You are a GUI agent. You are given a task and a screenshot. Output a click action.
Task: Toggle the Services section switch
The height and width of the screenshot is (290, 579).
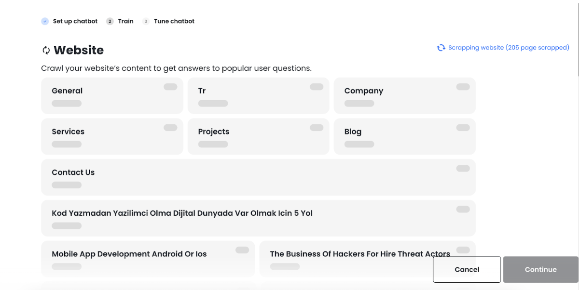click(x=170, y=128)
